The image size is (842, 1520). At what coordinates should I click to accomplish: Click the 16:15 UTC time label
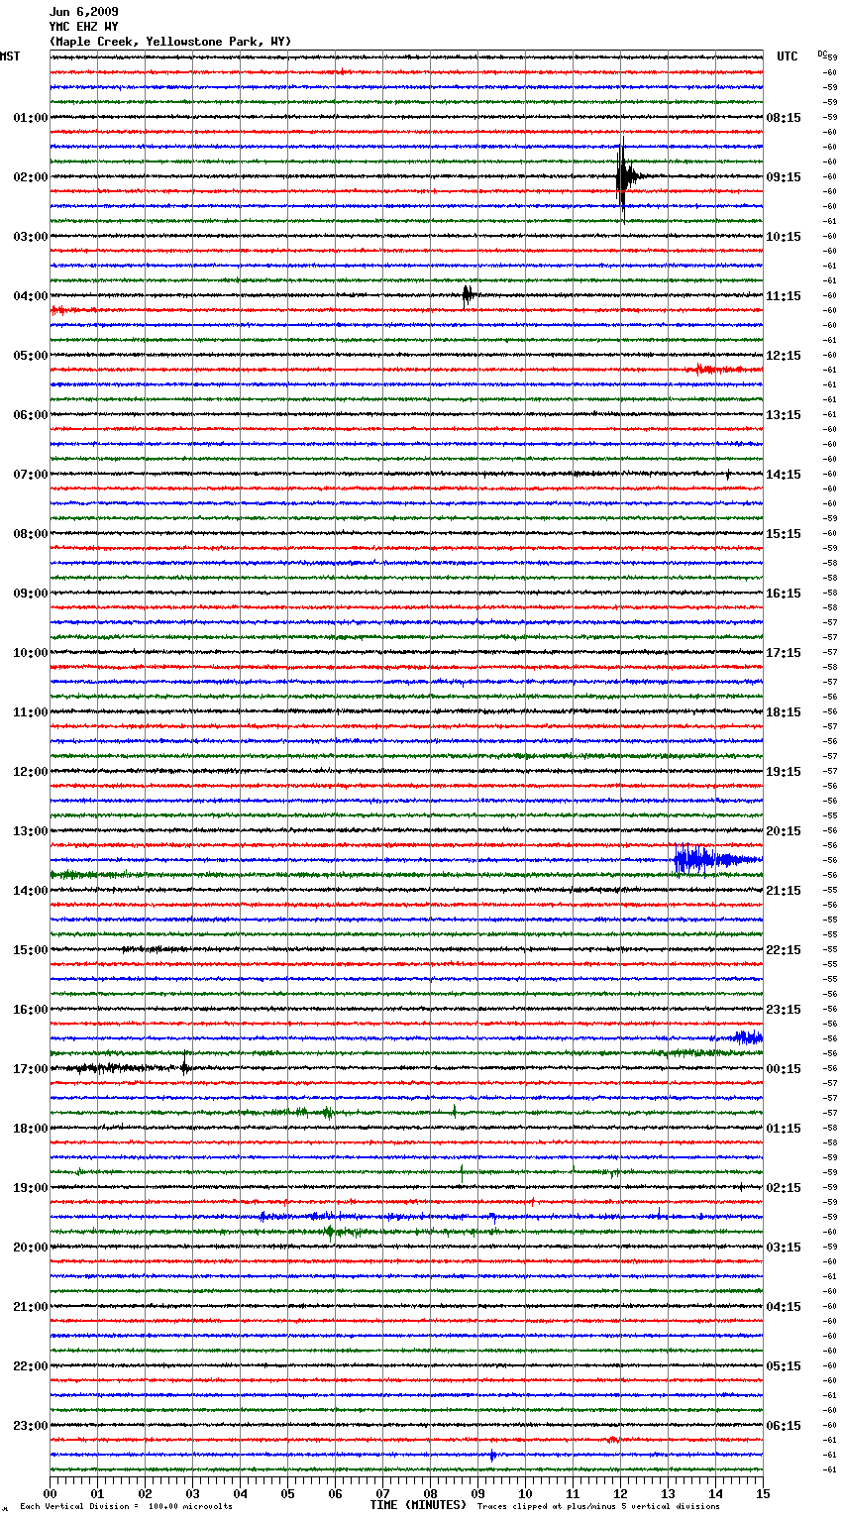point(784,594)
